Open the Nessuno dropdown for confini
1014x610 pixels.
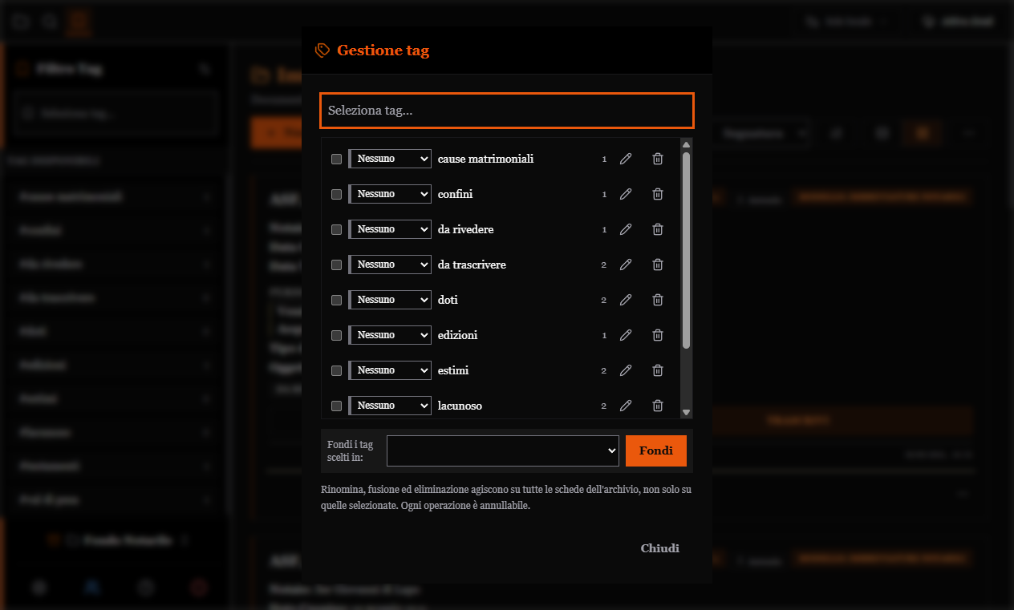390,194
